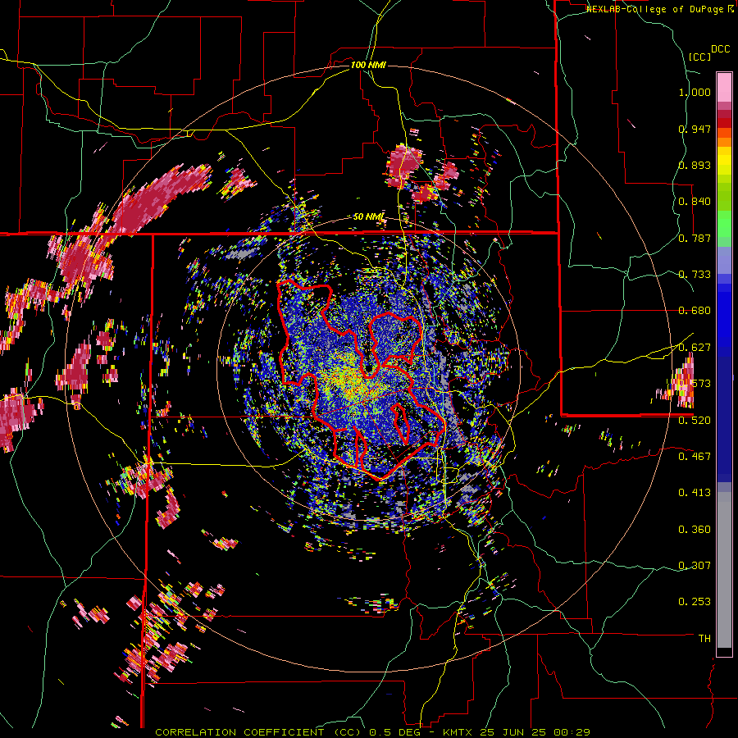738x738 pixels.
Task: Select the 0.627 scale value
Action: pos(695,348)
